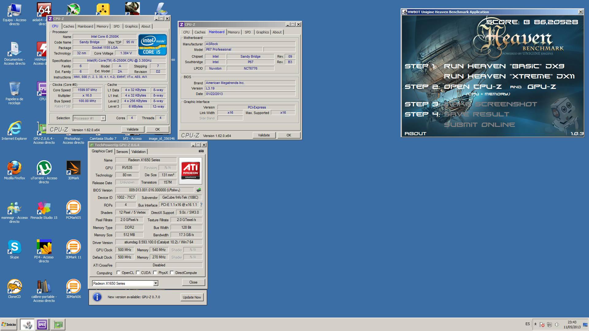Click the GPU-Z taskbar button
The width and height of the screenshot is (589, 331).
point(58,324)
